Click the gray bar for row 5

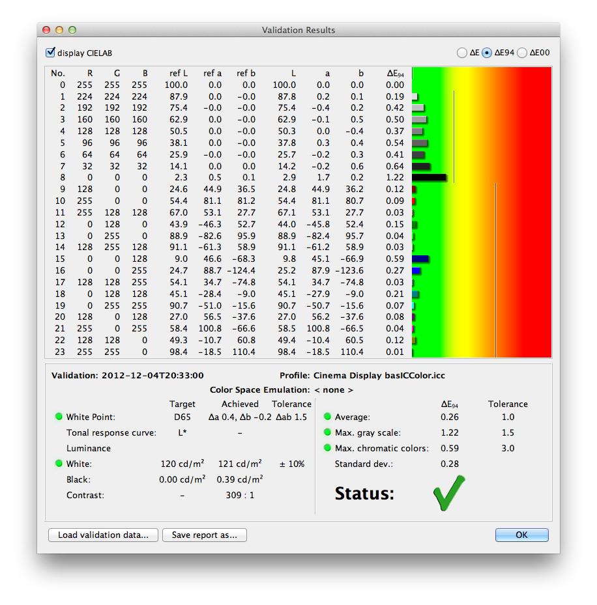[420, 143]
